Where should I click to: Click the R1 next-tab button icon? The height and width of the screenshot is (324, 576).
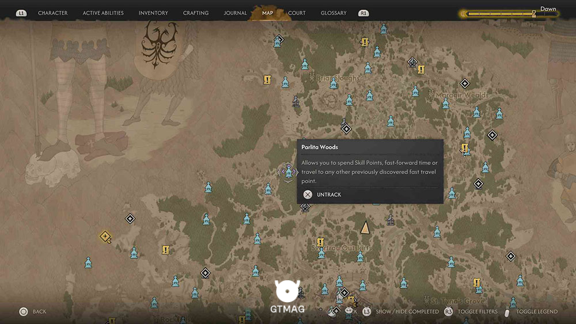pos(363,13)
